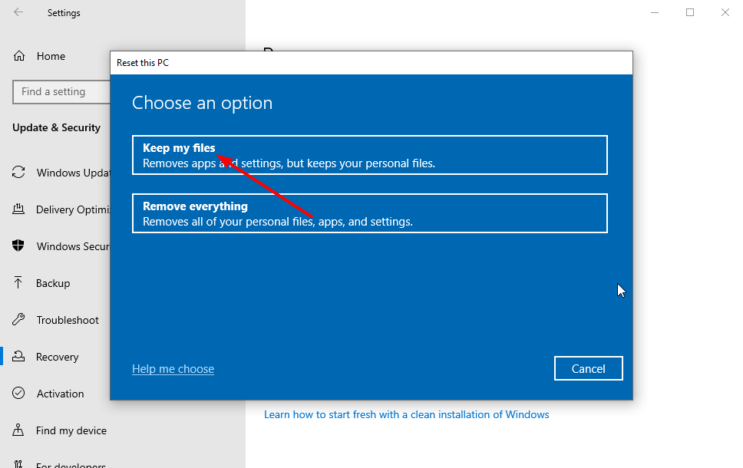
Task: Open the Backup settings page
Action: click(x=53, y=283)
